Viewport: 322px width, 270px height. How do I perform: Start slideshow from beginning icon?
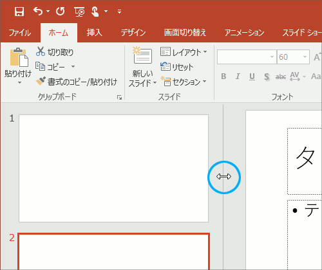pyautogui.click(x=79, y=12)
